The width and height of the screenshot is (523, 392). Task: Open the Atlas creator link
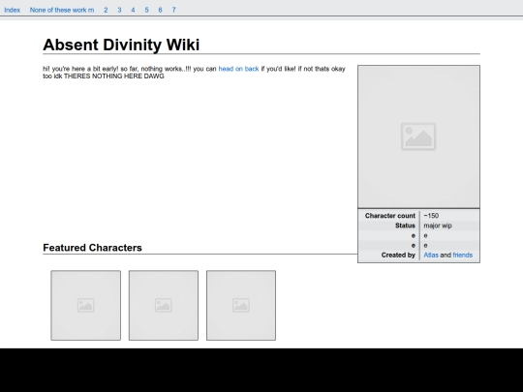(431, 255)
